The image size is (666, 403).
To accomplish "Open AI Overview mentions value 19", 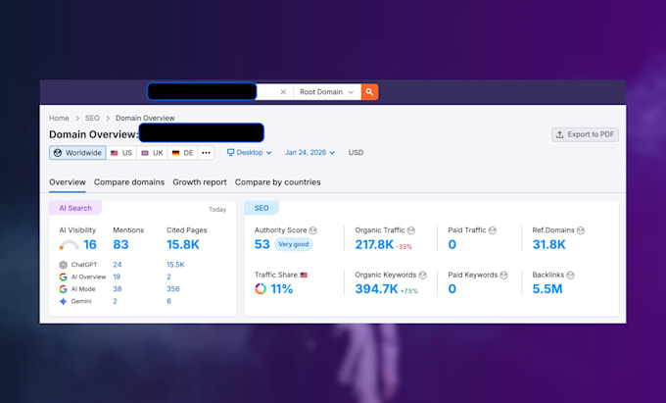I will point(117,277).
